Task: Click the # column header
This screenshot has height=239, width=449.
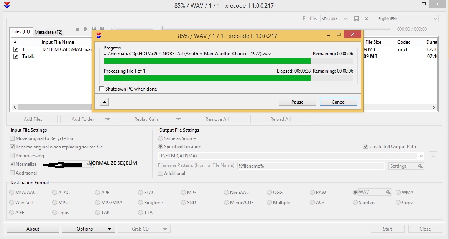Action: click(x=15, y=42)
